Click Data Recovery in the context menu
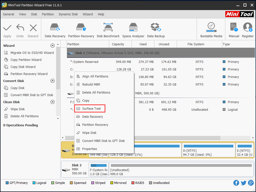The height and width of the screenshot is (192, 256). (104, 117)
